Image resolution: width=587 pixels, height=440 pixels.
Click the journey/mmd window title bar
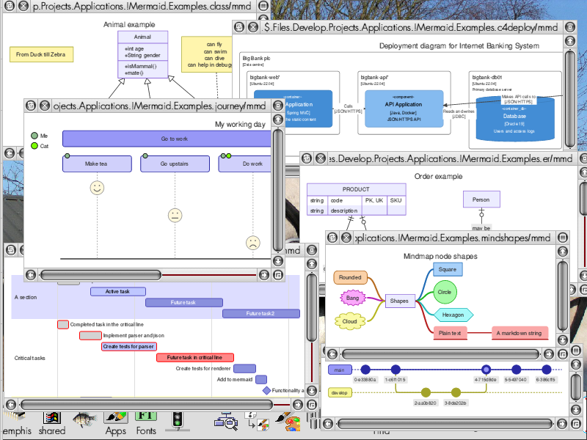tap(159, 106)
